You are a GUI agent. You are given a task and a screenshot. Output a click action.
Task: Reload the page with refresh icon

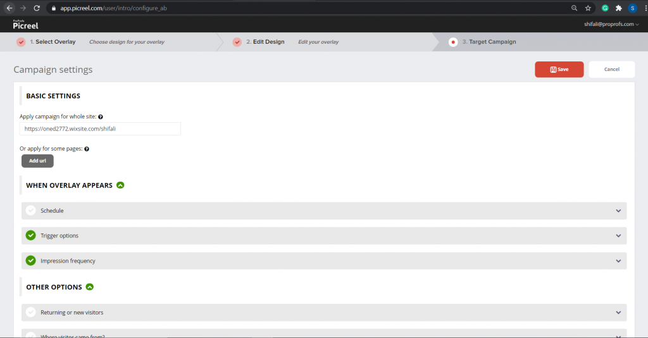pos(37,8)
